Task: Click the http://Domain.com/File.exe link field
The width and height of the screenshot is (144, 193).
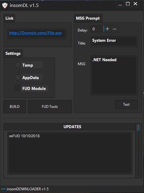Action: pyautogui.click(x=37, y=34)
